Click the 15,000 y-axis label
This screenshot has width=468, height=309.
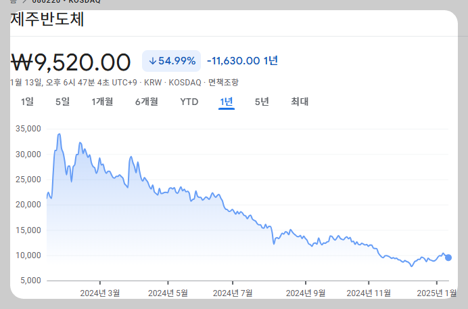point(28,230)
